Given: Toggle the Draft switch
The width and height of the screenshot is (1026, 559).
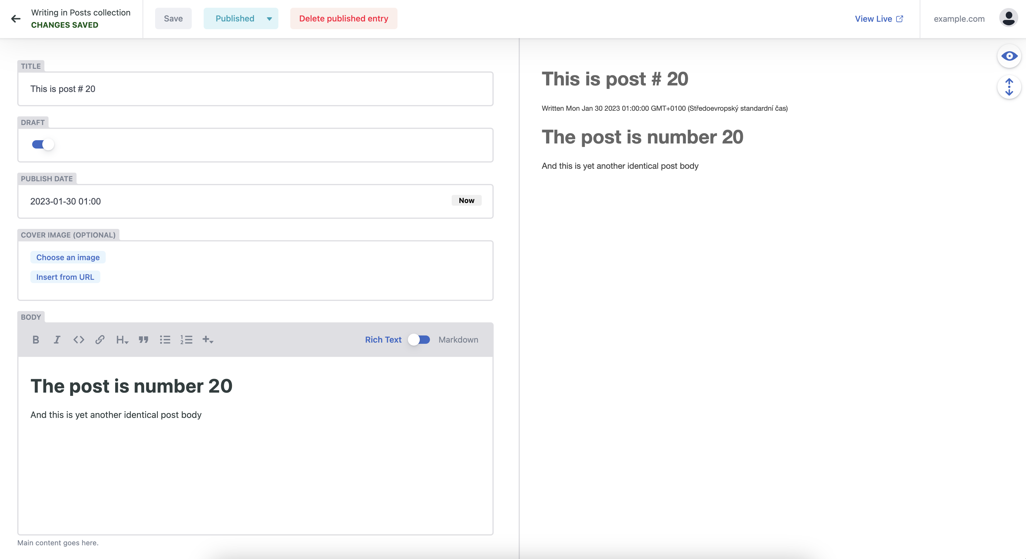Looking at the screenshot, I should 43,145.
